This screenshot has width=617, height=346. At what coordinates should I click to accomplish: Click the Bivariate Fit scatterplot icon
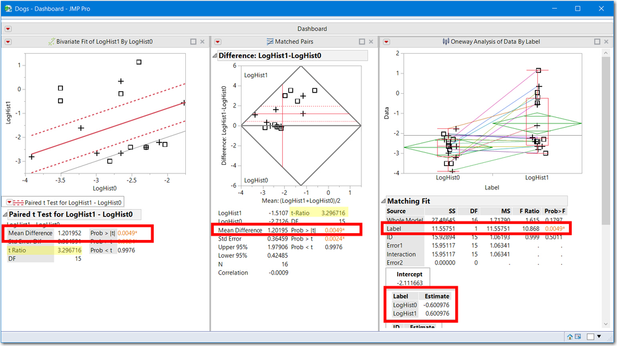point(51,41)
